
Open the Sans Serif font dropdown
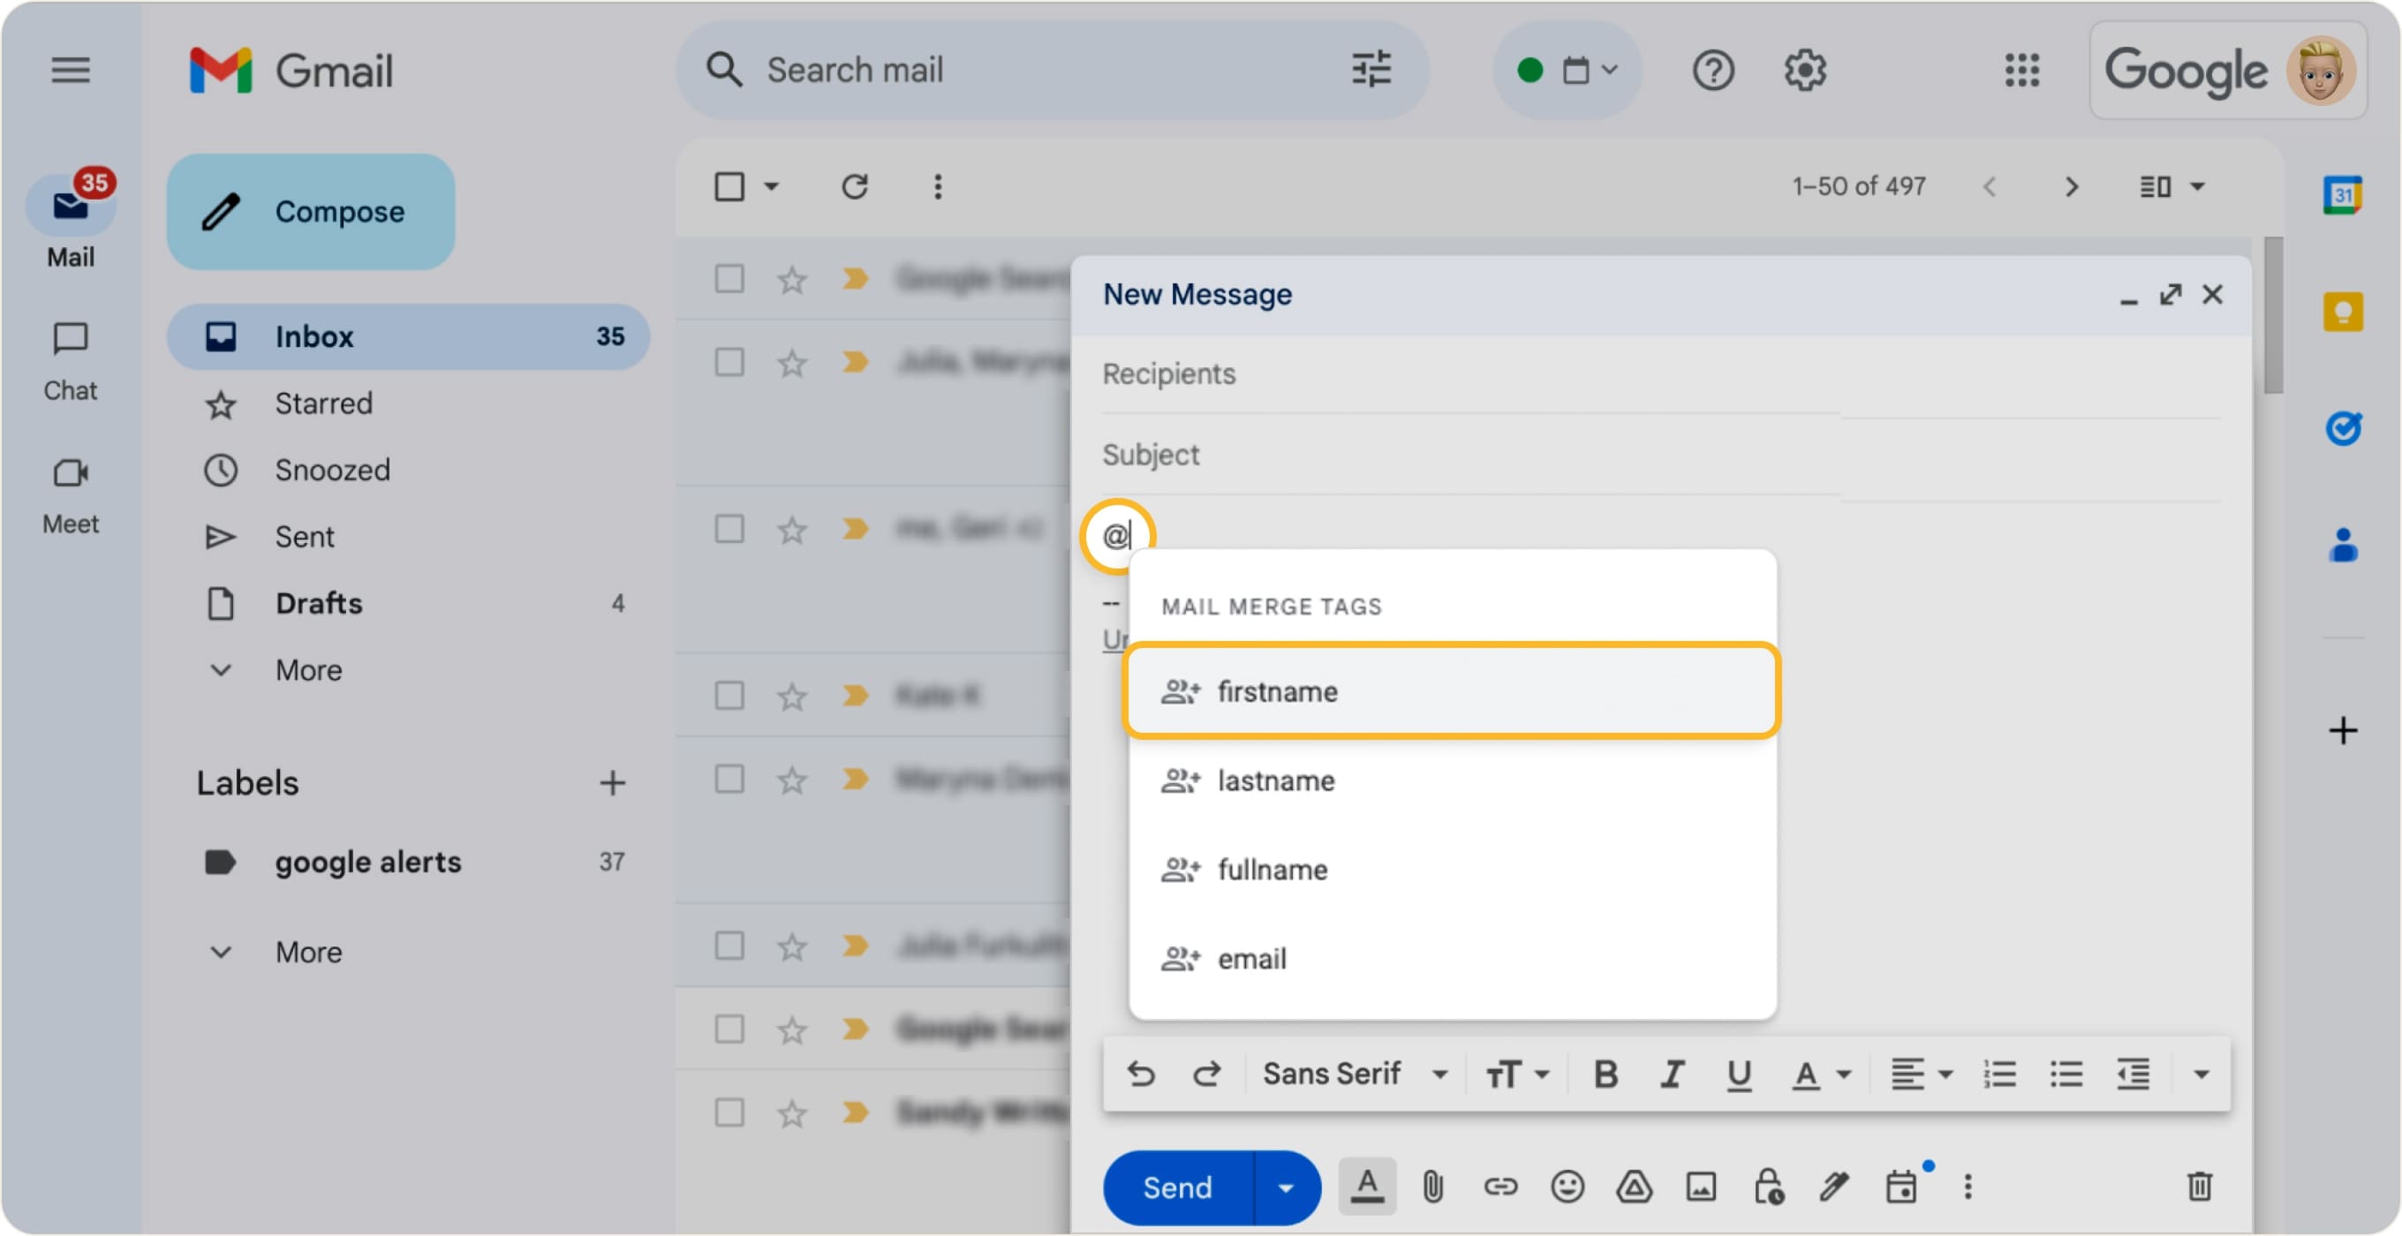click(1354, 1074)
